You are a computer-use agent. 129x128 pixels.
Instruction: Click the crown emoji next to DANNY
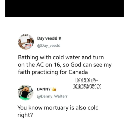pyautogui.click(x=54, y=89)
